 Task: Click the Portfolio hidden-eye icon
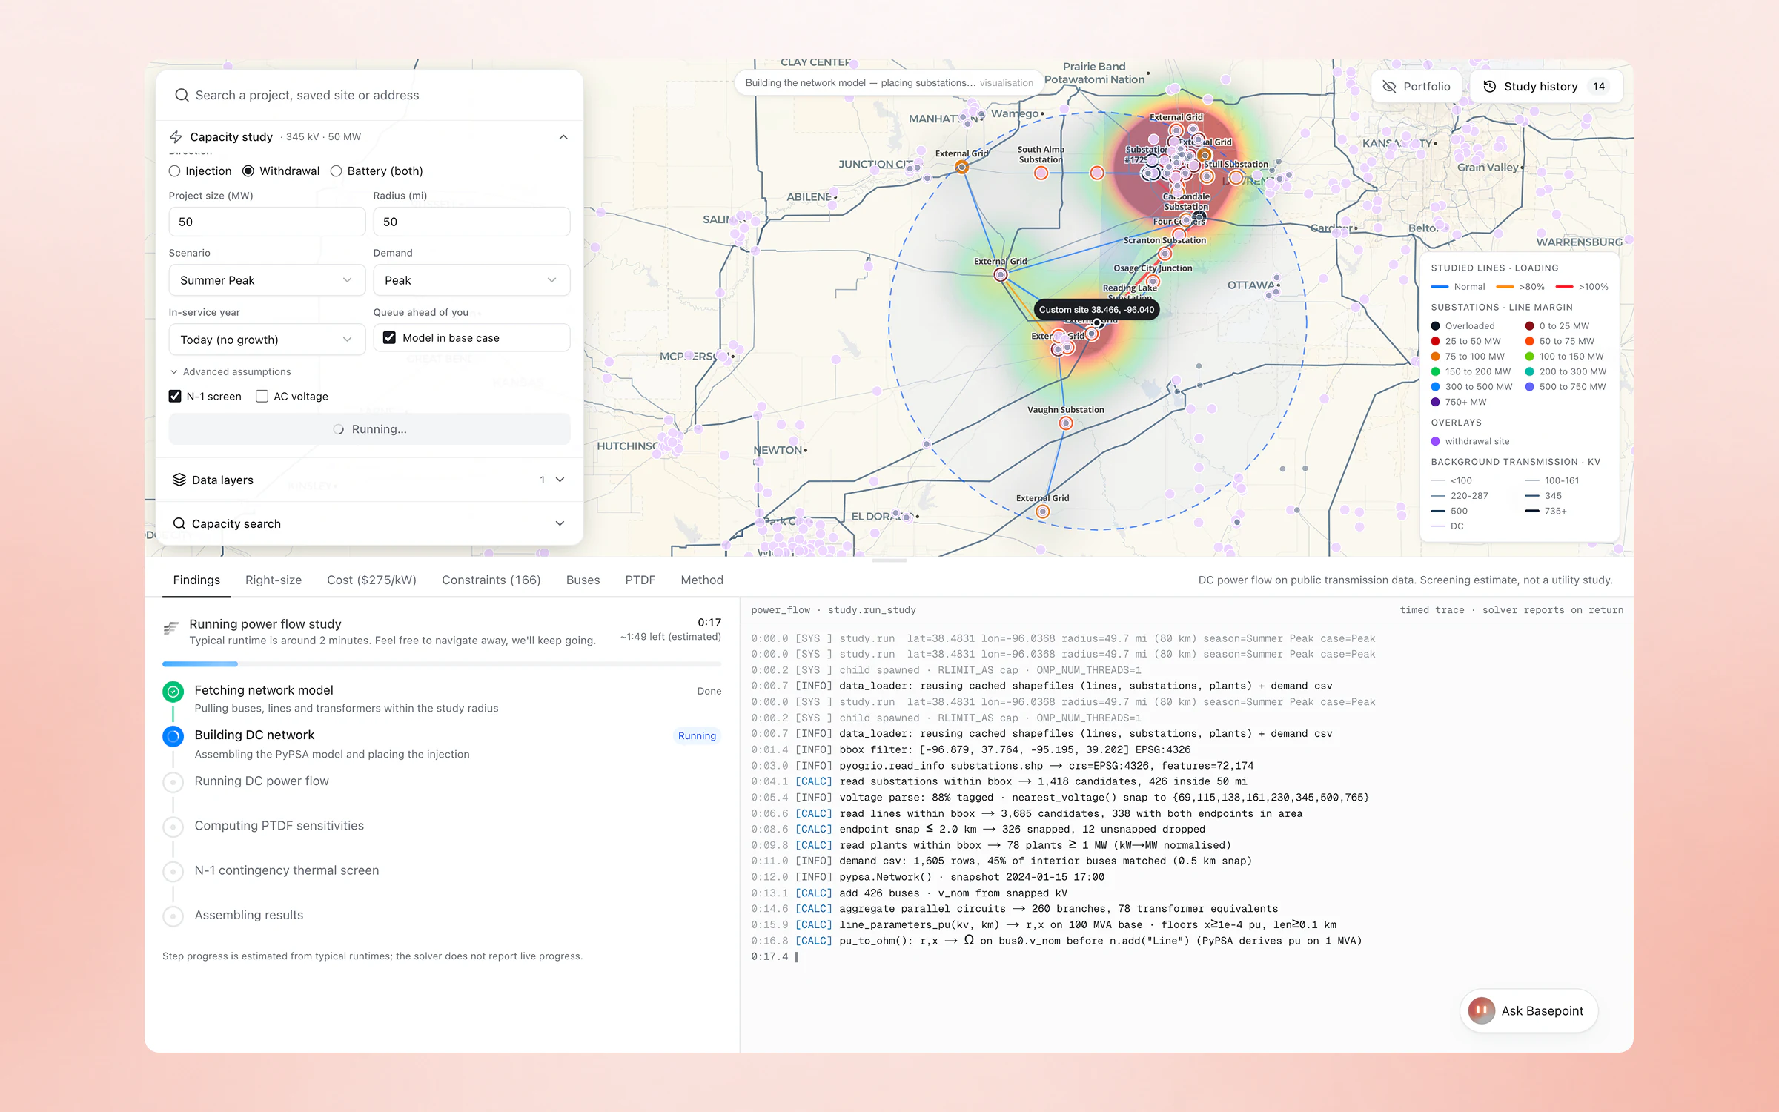pyautogui.click(x=1389, y=87)
